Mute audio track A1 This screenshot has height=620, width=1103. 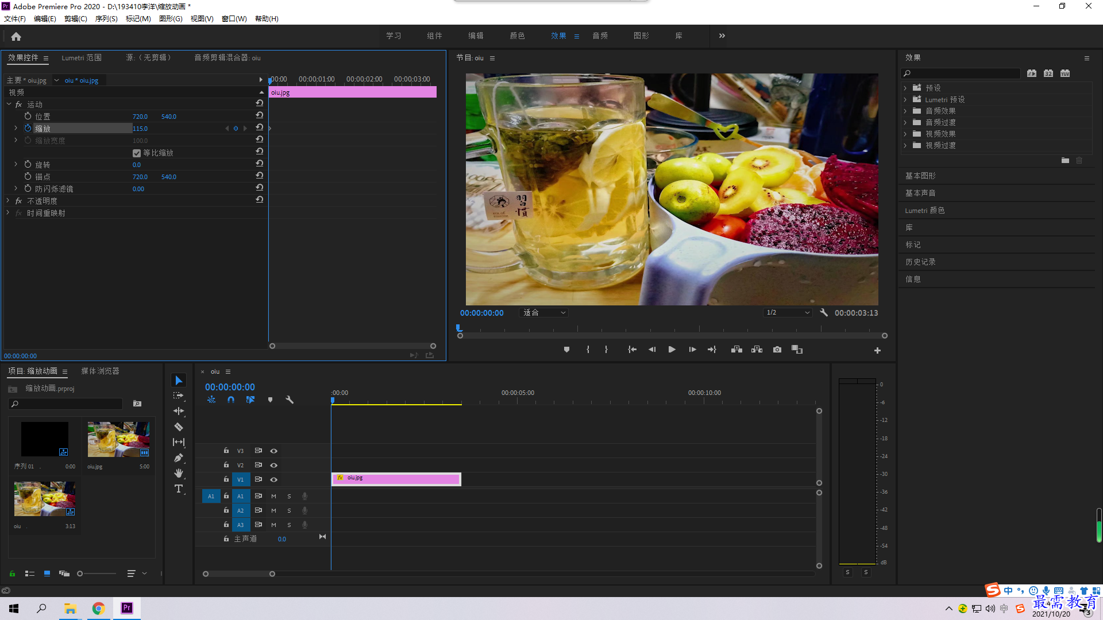(x=274, y=496)
